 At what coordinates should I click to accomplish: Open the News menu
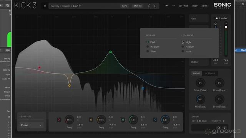[x=204, y=6]
